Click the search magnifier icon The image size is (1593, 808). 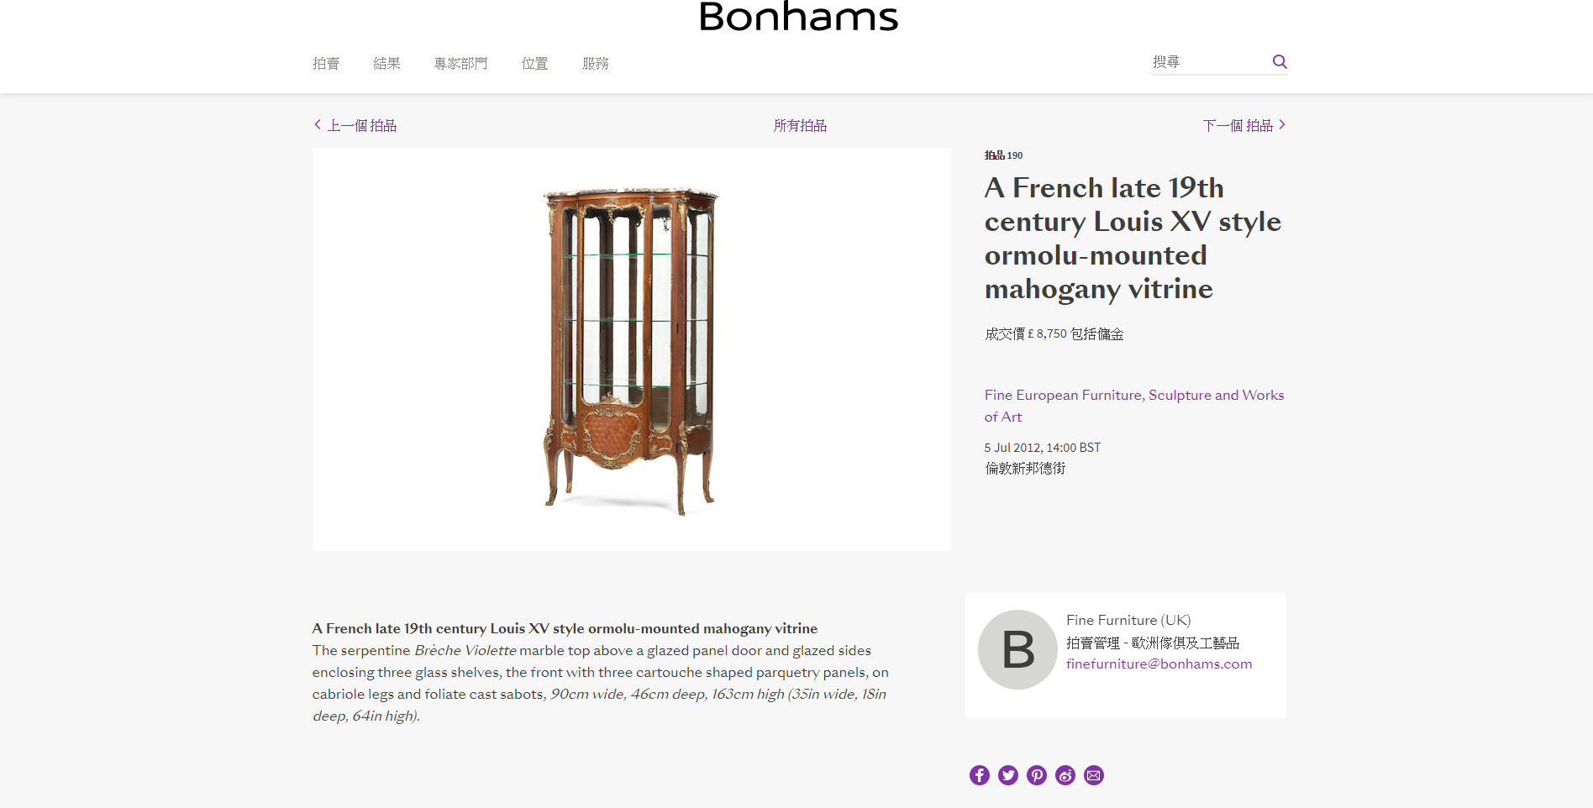[x=1280, y=61]
